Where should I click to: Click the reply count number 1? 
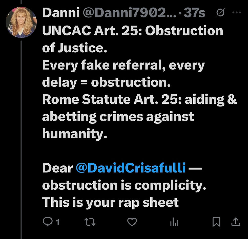tap(58, 222)
